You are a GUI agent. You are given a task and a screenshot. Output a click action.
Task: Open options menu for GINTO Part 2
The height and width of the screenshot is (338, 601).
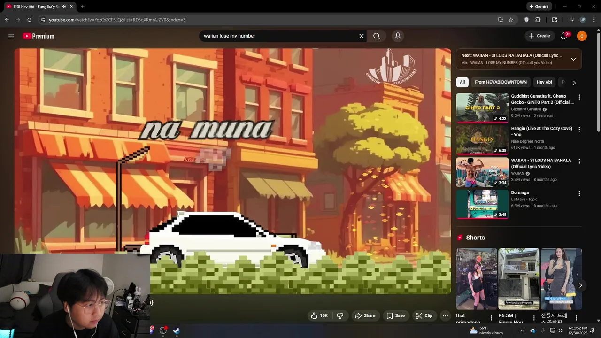579,97
